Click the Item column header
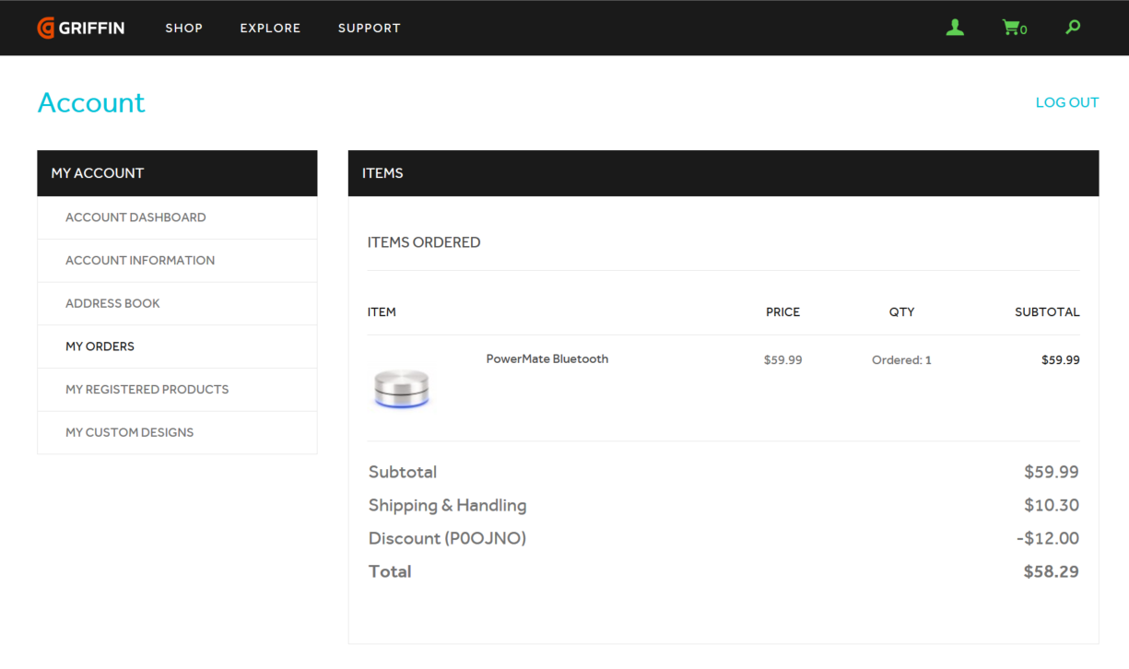Screen dimensions: 1129x669 point(382,312)
